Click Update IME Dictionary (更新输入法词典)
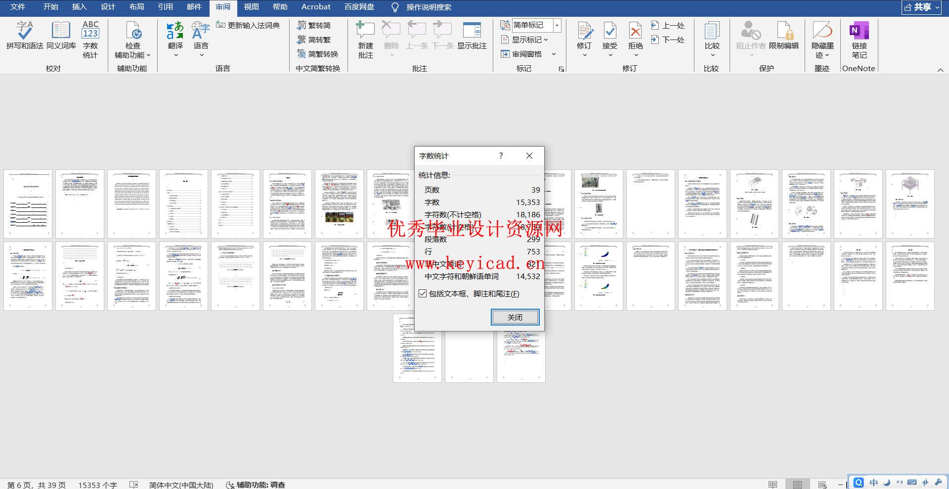Viewport: 949px width, 489px height. coord(248,25)
